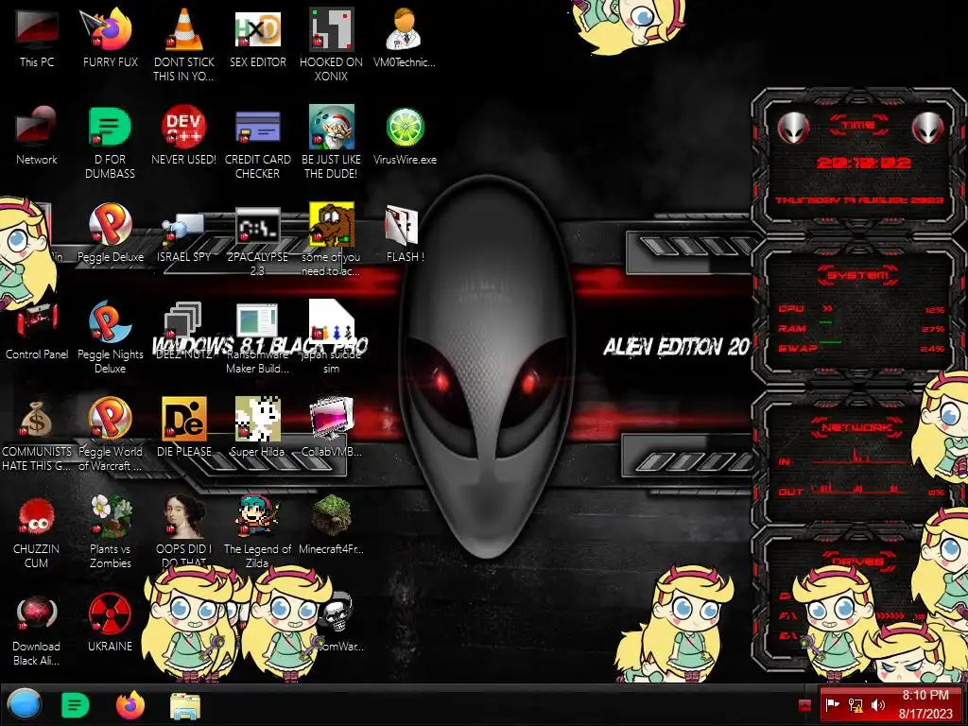Screen dimensions: 968x726
Task: Open the CHUZZIN red fuzzball icon
Action: (37, 516)
